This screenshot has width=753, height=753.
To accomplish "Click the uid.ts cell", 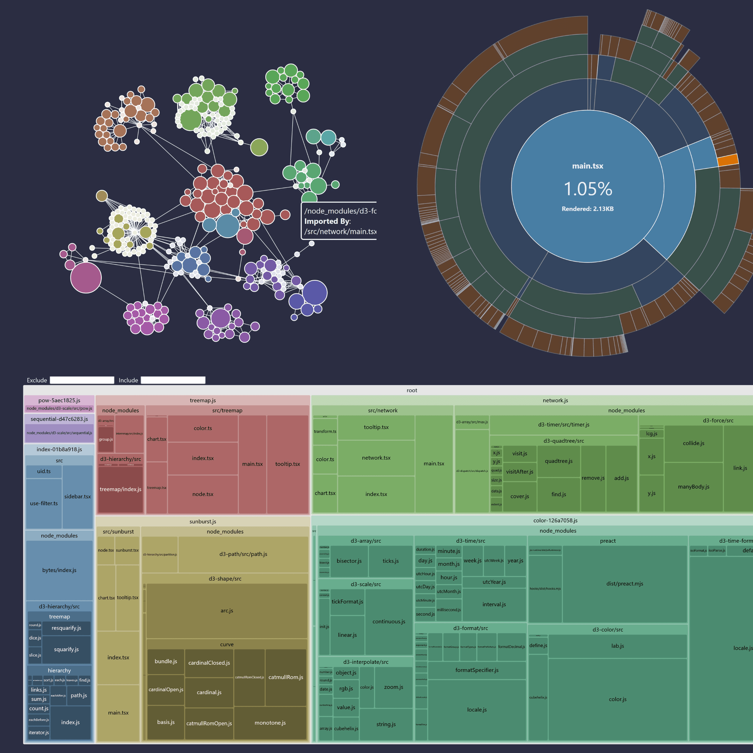I will pos(44,471).
